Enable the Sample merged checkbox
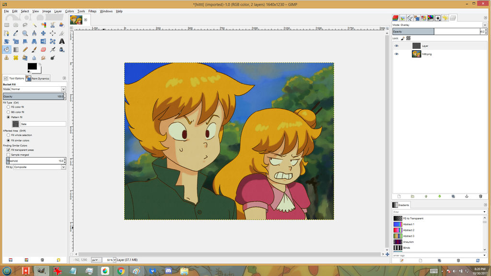The image size is (491, 276). [8, 155]
